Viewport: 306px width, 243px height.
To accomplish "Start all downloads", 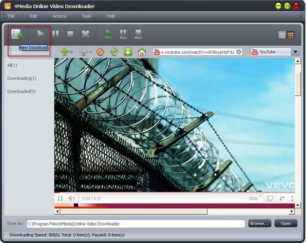I will click(x=108, y=34).
